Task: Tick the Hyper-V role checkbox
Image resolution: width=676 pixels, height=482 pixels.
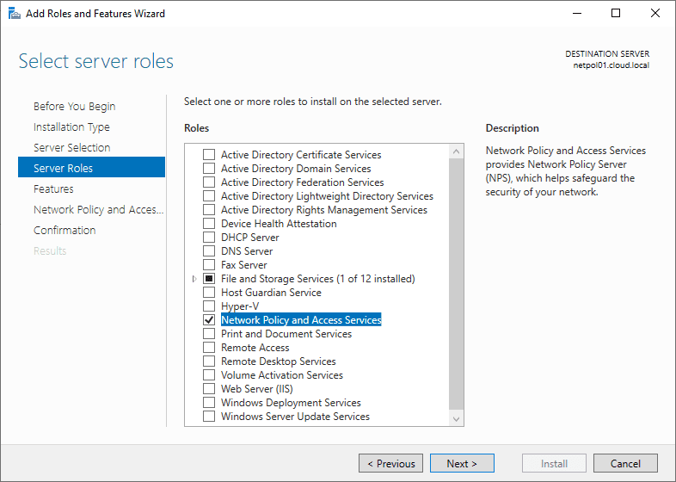Action: pos(209,306)
